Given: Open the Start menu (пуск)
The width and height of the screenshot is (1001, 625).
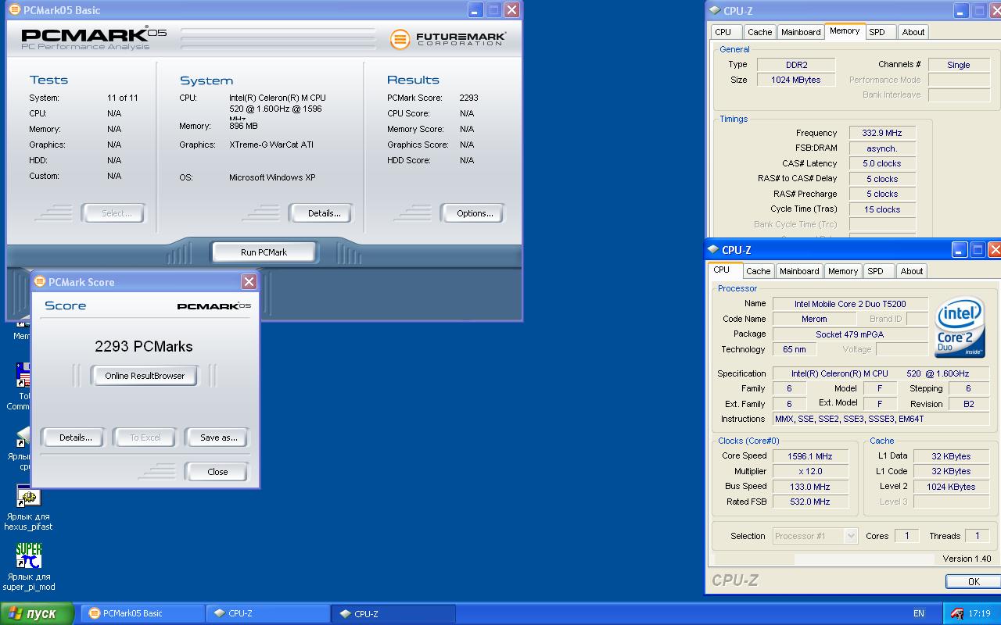Looking at the screenshot, I should tap(38, 613).
